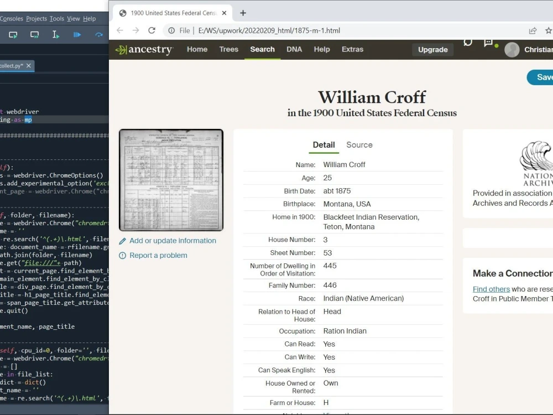
Task: Close the 1900 United States Federal Census tab
Action: [x=224, y=13]
